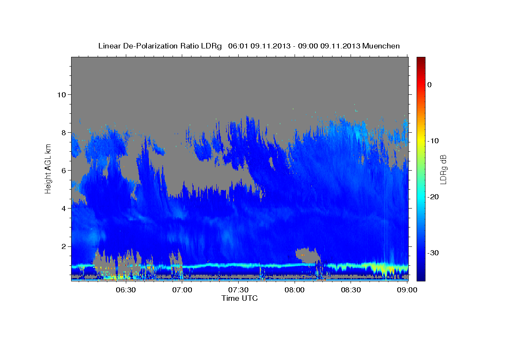The width and height of the screenshot is (505, 337).
Task: Click the 08:00 time tick label
Action: pyautogui.click(x=295, y=290)
